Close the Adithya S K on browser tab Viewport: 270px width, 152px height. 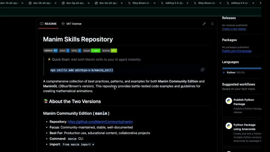point(253,3)
